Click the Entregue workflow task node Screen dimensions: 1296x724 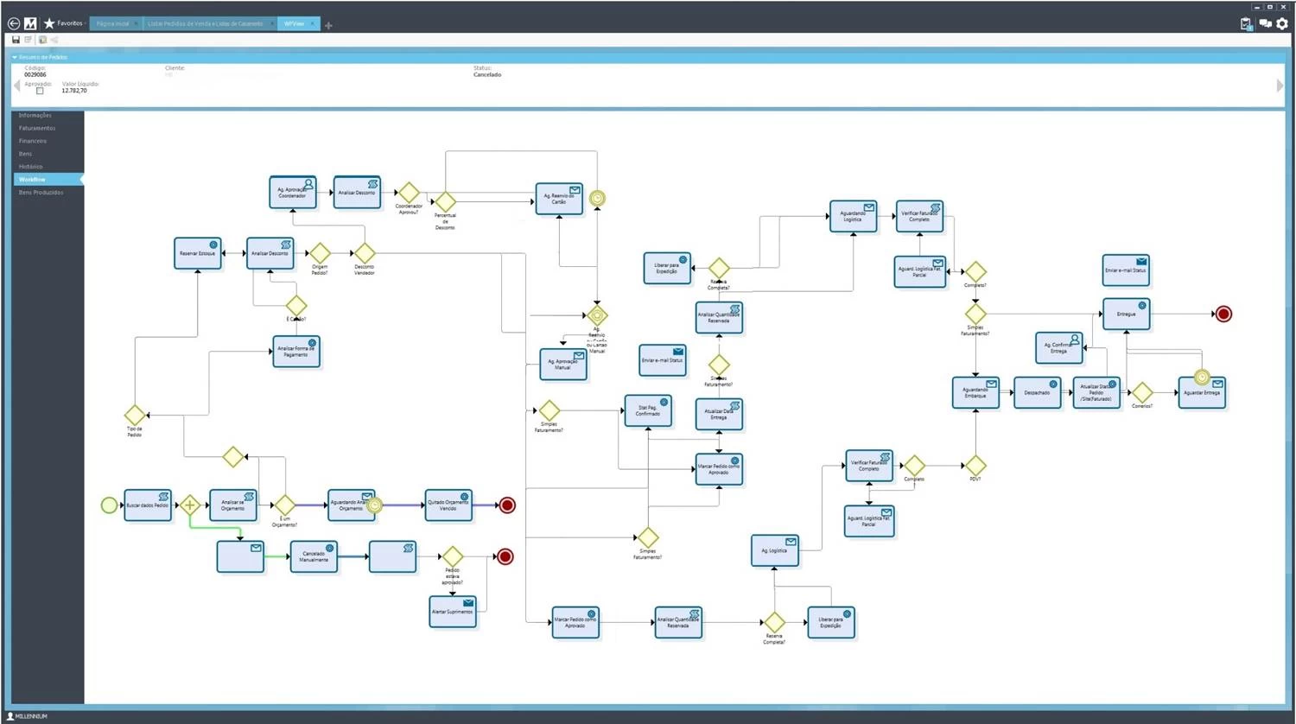(1126, 314)
